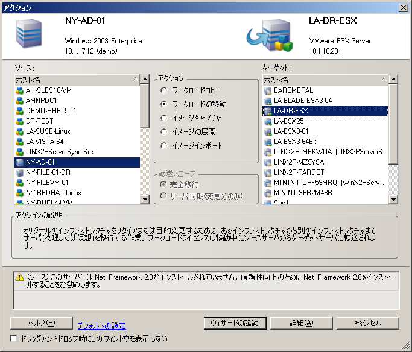Click the AH-SLES10-VM workload icon

tap(19, 90)
